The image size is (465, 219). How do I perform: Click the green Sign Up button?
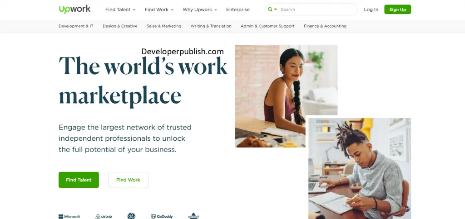tap(398, 10)
